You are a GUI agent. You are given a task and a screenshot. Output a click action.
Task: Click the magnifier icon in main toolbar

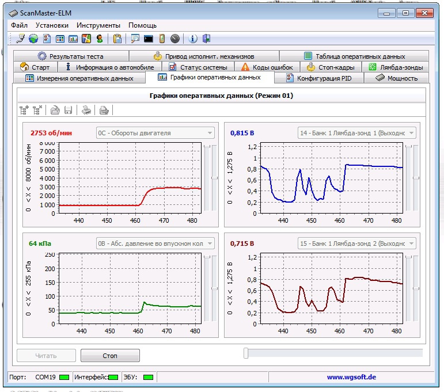tap(135, 39)
